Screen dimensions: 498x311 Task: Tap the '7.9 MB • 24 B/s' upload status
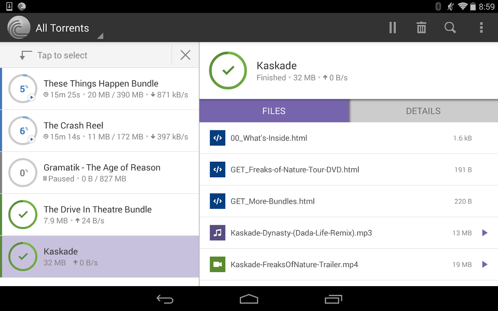coord(74,221)
